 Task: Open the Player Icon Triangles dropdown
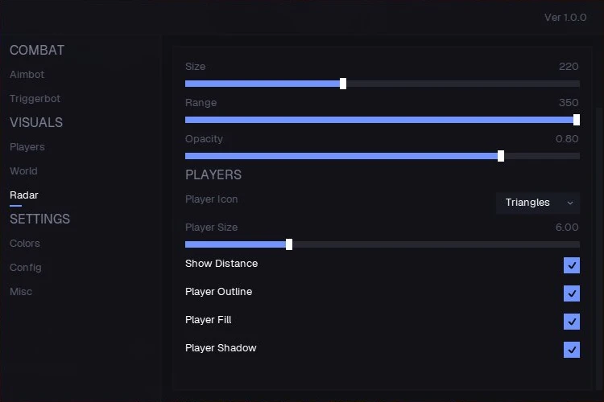538,203
